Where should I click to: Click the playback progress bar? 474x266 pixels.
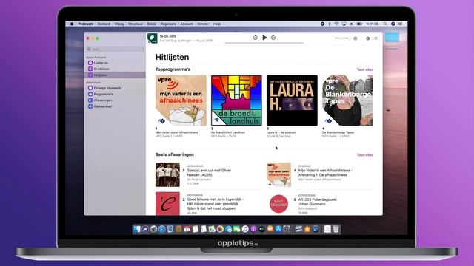pyautogui.click(x=264, y=43)
